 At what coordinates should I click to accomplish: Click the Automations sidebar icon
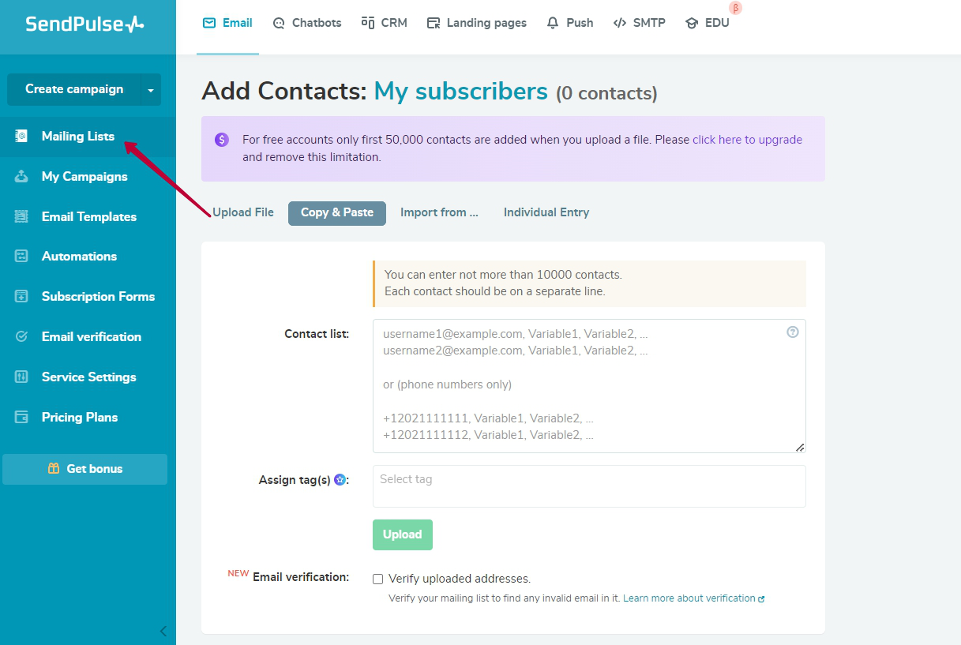tap(22, 256)
